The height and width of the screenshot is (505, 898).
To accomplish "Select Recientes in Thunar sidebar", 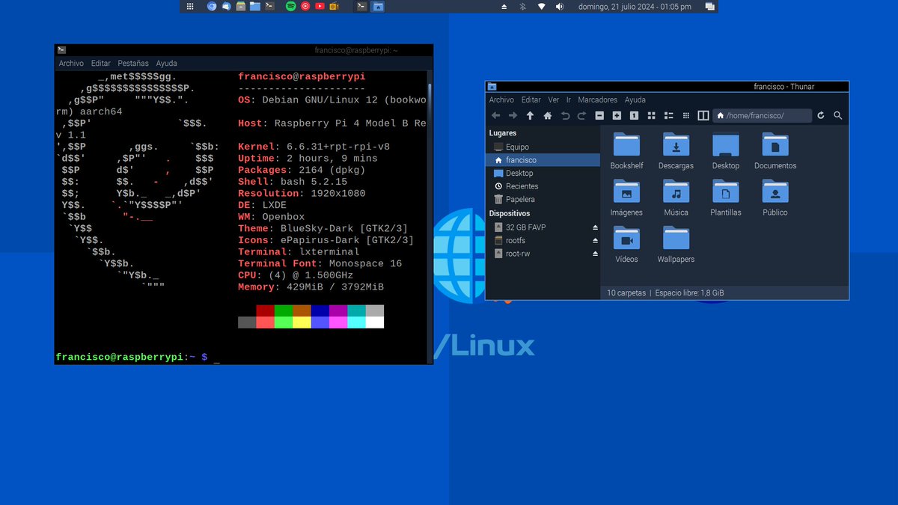I will (543, 186).
